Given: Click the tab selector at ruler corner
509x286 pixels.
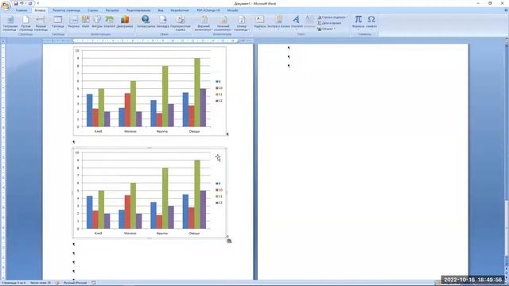Looking at the screenshot, I should pyautogui.click(x=3, y=41).
